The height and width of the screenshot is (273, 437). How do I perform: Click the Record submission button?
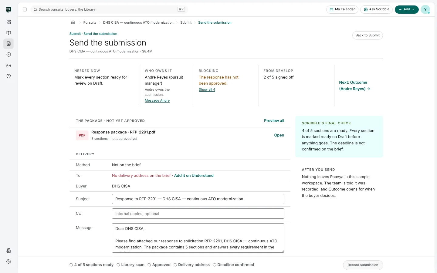pos(363,265)
